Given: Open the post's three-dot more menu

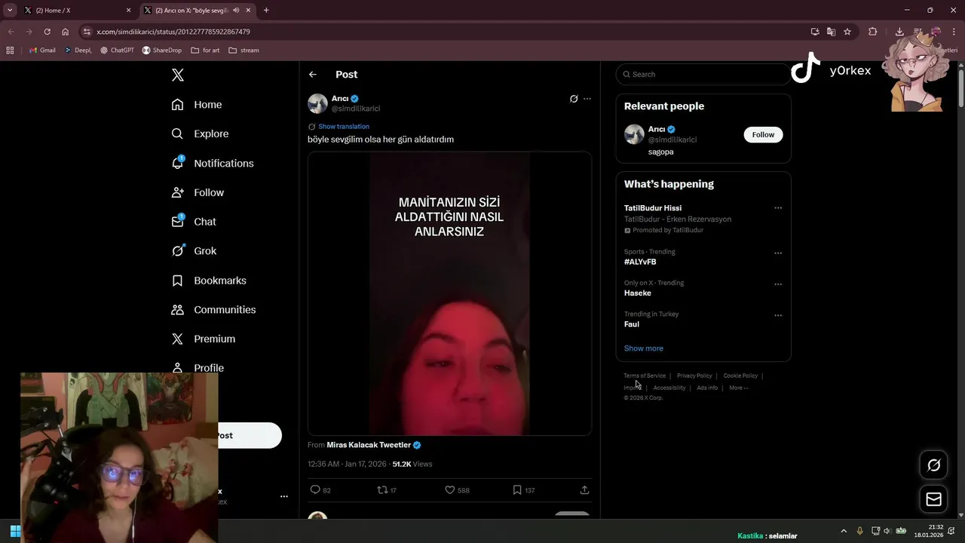Looking at the screenshot, I should (x=587, y=99).
